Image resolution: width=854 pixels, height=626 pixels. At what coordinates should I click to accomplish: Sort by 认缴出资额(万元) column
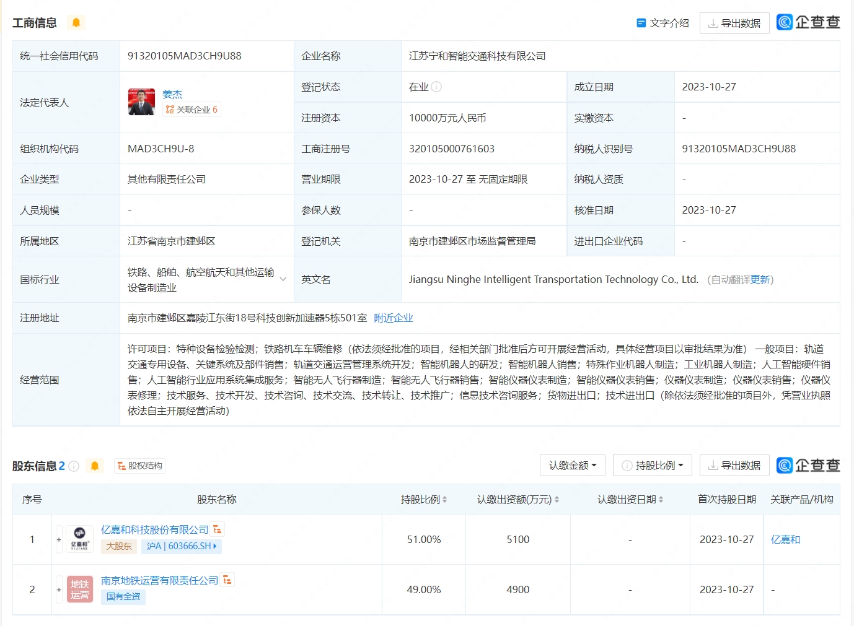coord(518,500)
